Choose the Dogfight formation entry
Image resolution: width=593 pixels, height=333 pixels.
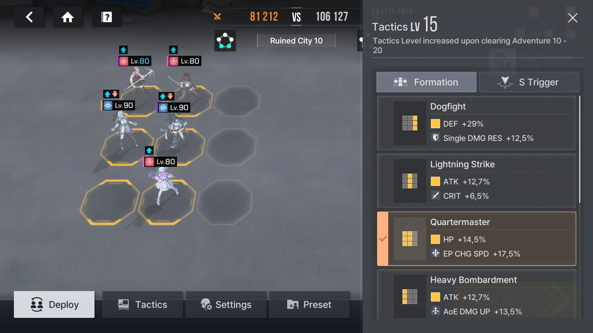tap(477, 123)
